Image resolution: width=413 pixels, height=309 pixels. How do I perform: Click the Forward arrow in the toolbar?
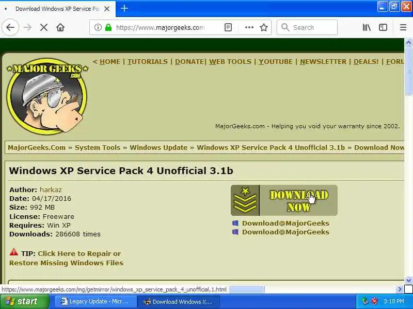point(27,27)
